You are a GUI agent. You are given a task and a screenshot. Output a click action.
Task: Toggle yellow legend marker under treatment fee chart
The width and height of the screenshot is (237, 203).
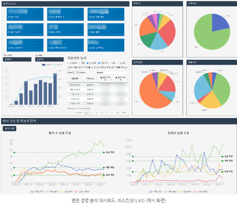click(x=180, y=192)
